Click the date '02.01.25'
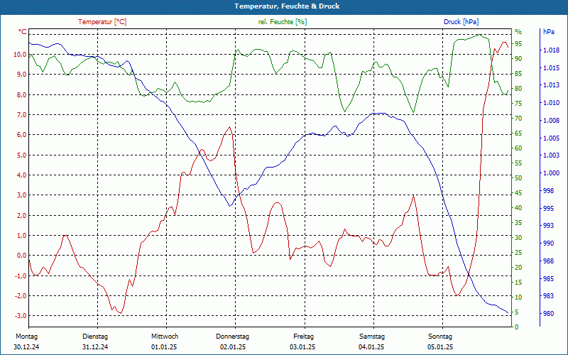The width and height of the screenshot is (568, 355). pos(233,347)
